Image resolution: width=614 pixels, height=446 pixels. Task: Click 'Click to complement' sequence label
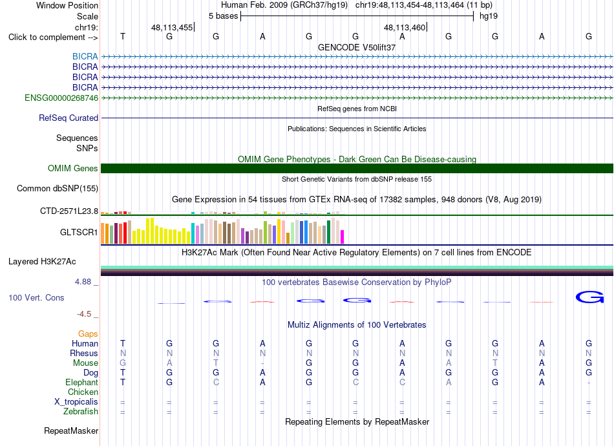[53, 37]
